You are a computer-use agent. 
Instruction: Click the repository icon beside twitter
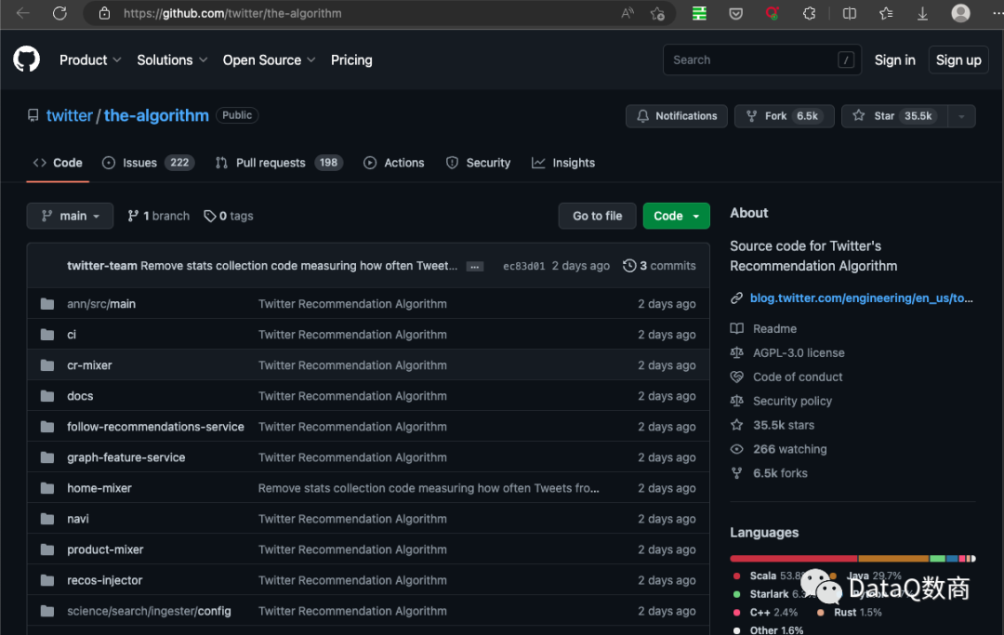pyautogui.click(x=33, y=115)
